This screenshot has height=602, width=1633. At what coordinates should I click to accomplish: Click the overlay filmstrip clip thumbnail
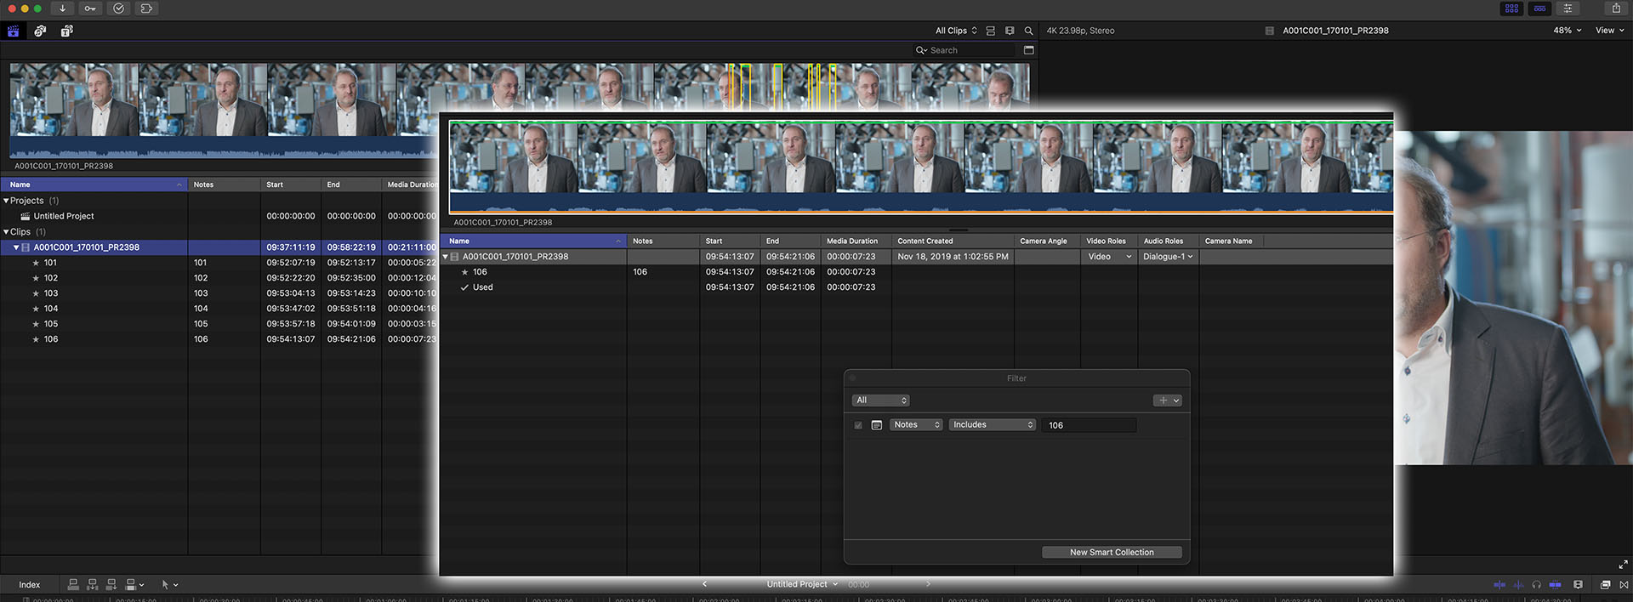point(921,167)
